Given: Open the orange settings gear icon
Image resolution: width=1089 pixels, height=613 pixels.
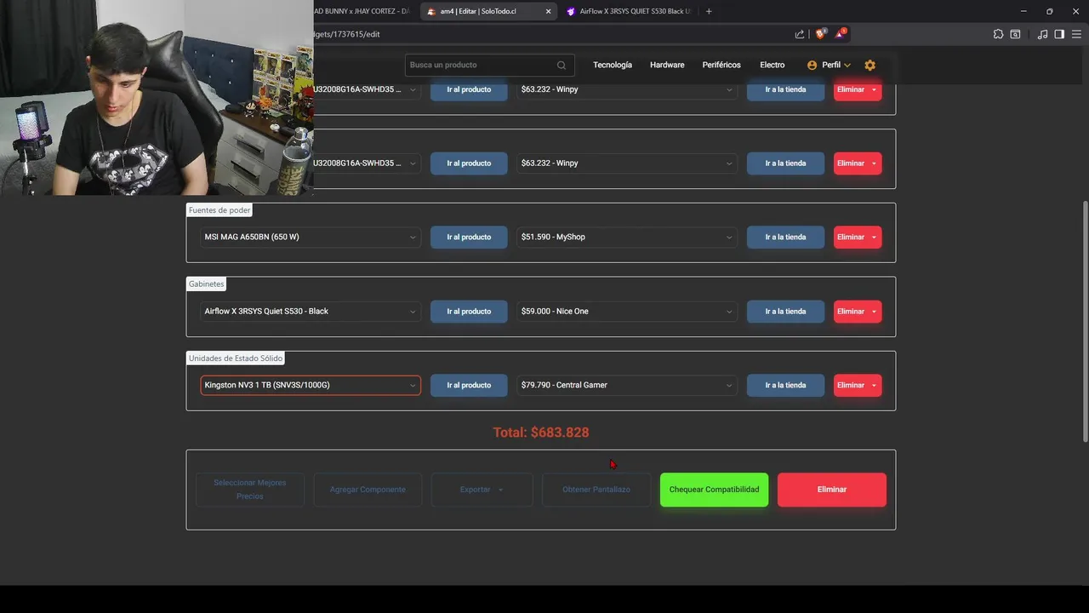Looking at the screenshot, I should (869, 66).
